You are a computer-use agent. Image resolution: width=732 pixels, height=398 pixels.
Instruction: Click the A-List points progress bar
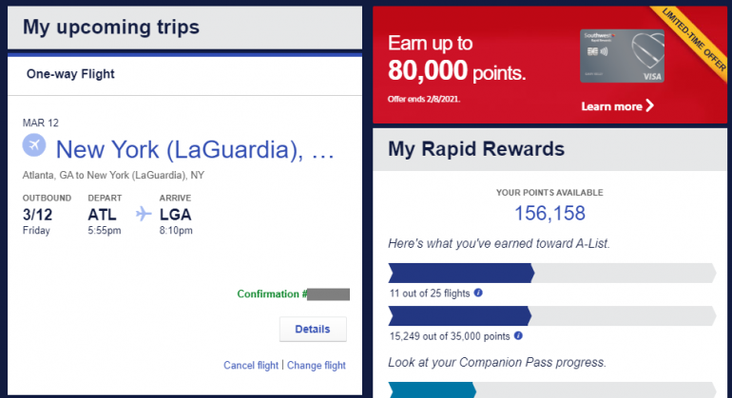coord(551,316)
